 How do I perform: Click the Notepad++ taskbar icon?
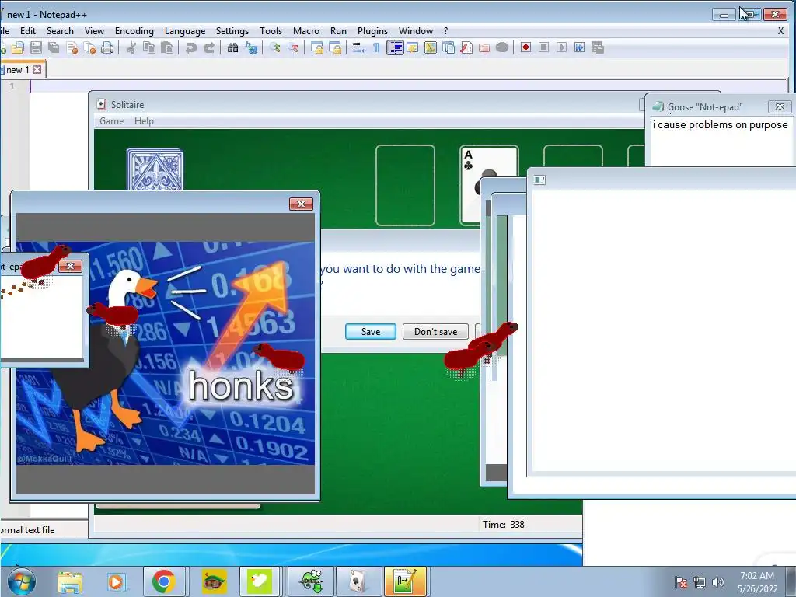(404, 581)
